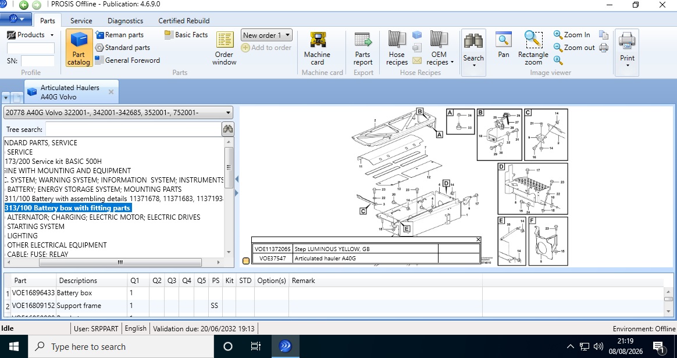
Task: Open the volume control in system tray
Action: [x=598, y=346]
